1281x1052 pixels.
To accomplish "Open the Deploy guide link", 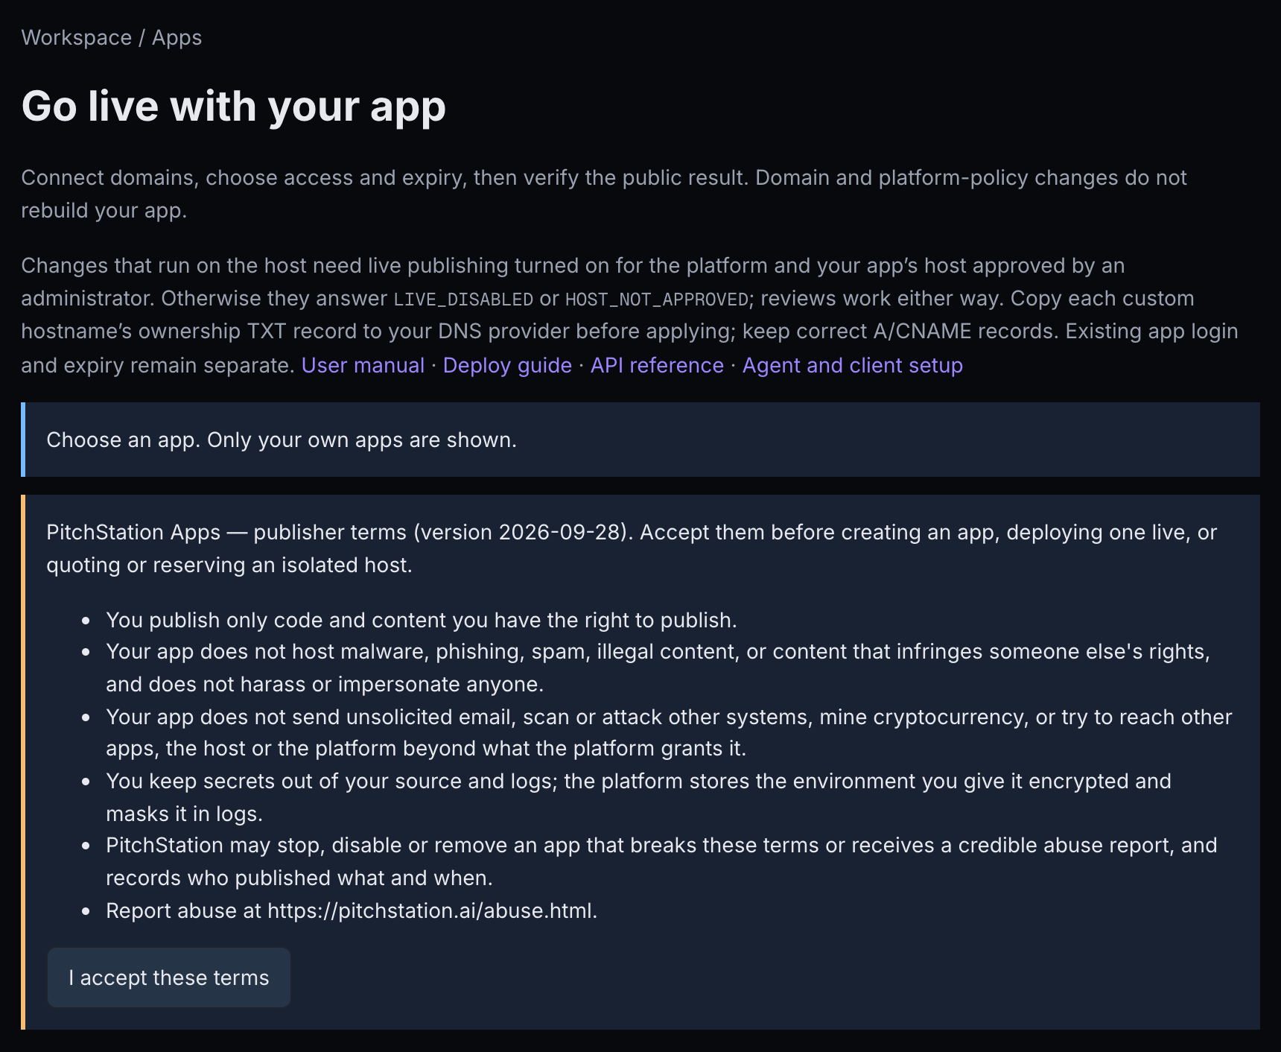I will point(507,365).
